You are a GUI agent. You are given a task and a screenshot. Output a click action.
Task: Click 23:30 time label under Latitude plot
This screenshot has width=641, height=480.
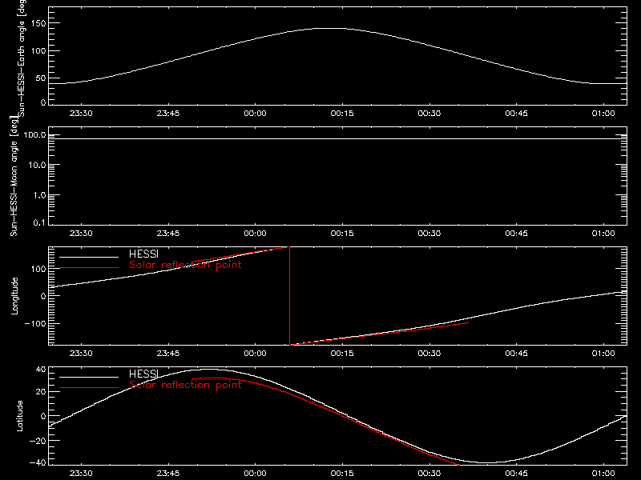coord(81,474)
